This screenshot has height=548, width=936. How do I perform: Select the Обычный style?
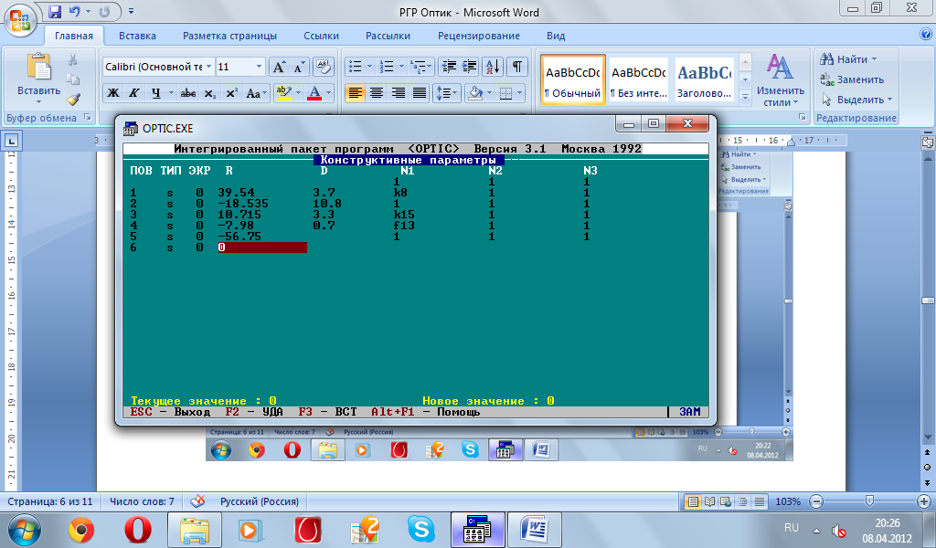[573, 79]
